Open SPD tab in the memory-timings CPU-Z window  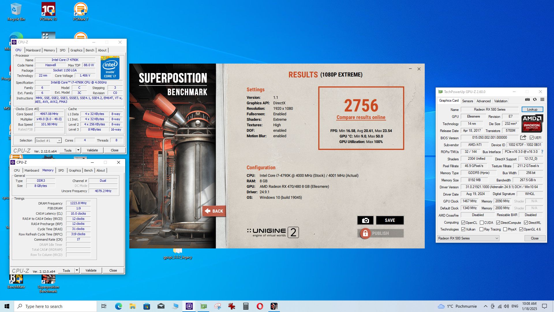[x=61, y=170]
